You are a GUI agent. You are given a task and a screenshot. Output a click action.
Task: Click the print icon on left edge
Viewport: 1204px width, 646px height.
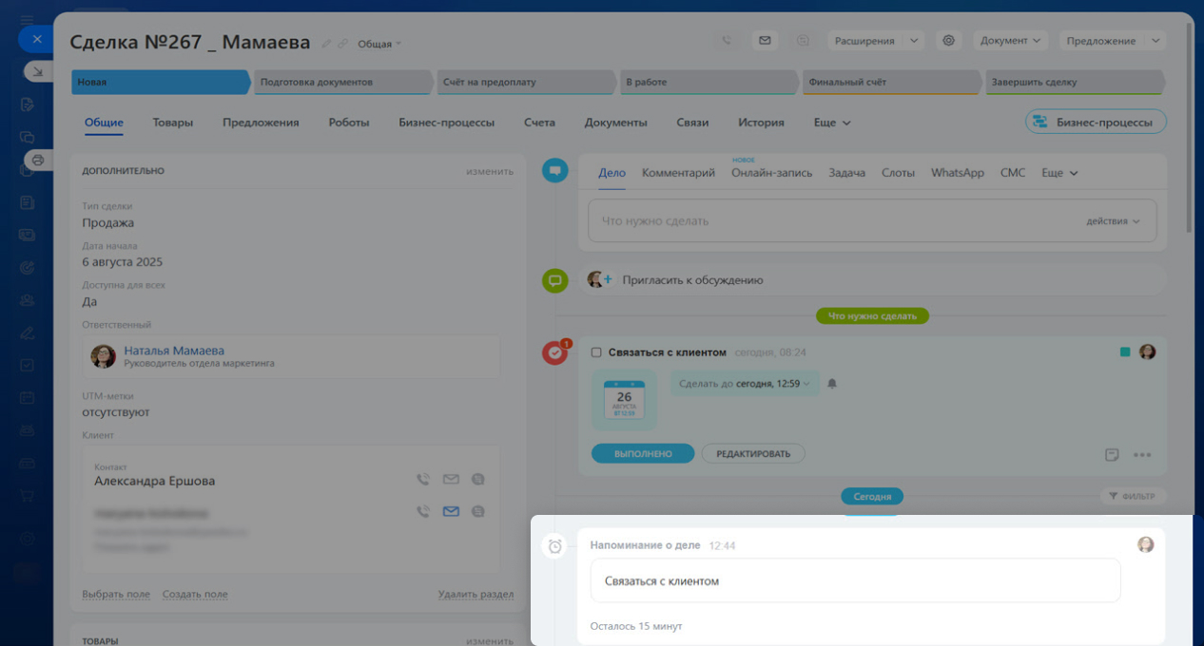(38, 160)
